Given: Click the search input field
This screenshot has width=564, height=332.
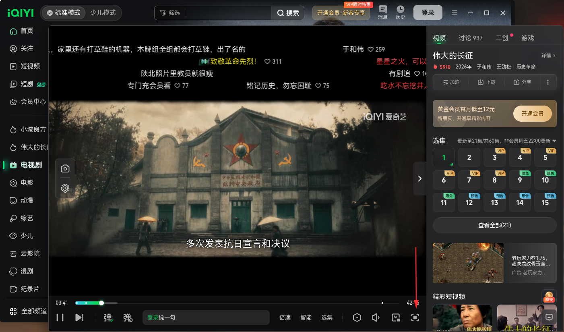Looking at the screenshot, I should [227, 13].
